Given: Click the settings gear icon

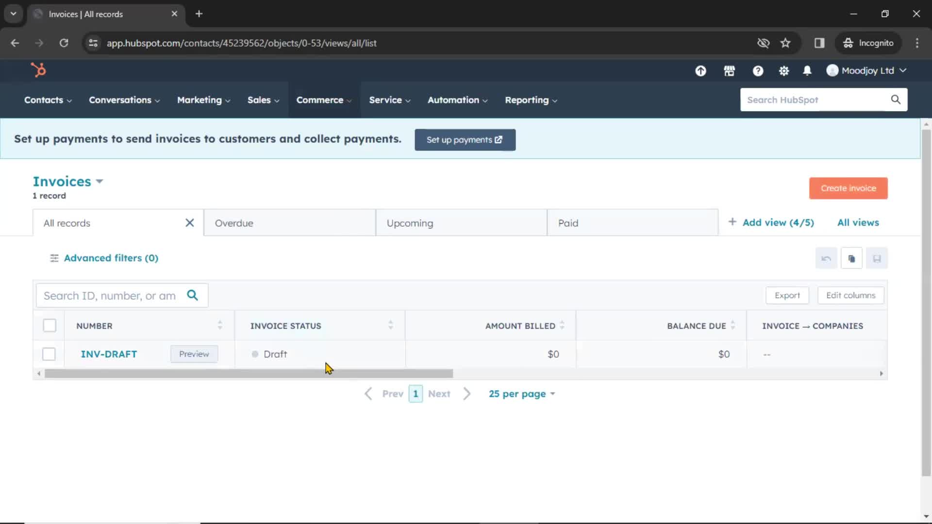Looking at the screenshot, I should coord(783,70).
